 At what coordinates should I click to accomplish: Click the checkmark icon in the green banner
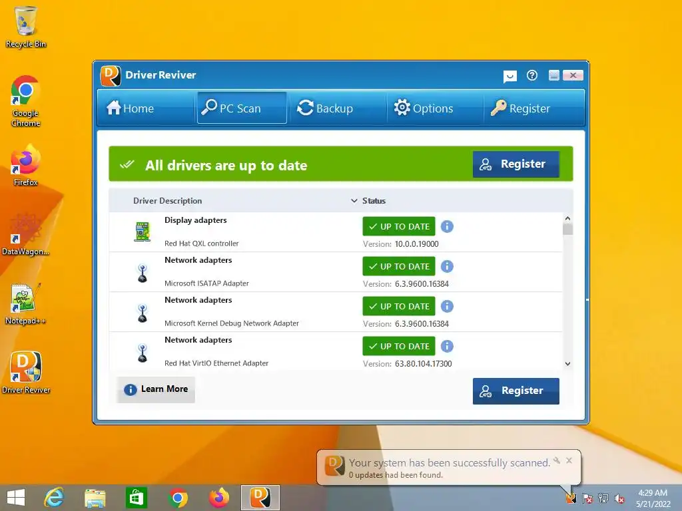point(127,165)
